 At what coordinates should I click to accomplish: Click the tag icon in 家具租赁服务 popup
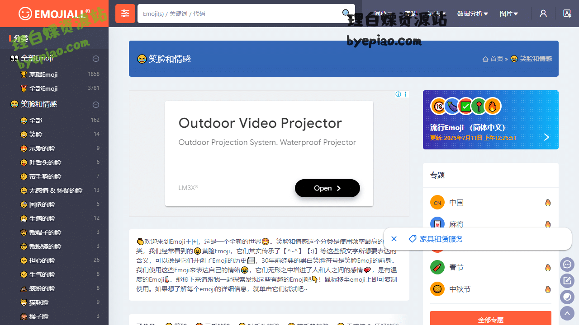pyautogui.click(x=412, y=239)
